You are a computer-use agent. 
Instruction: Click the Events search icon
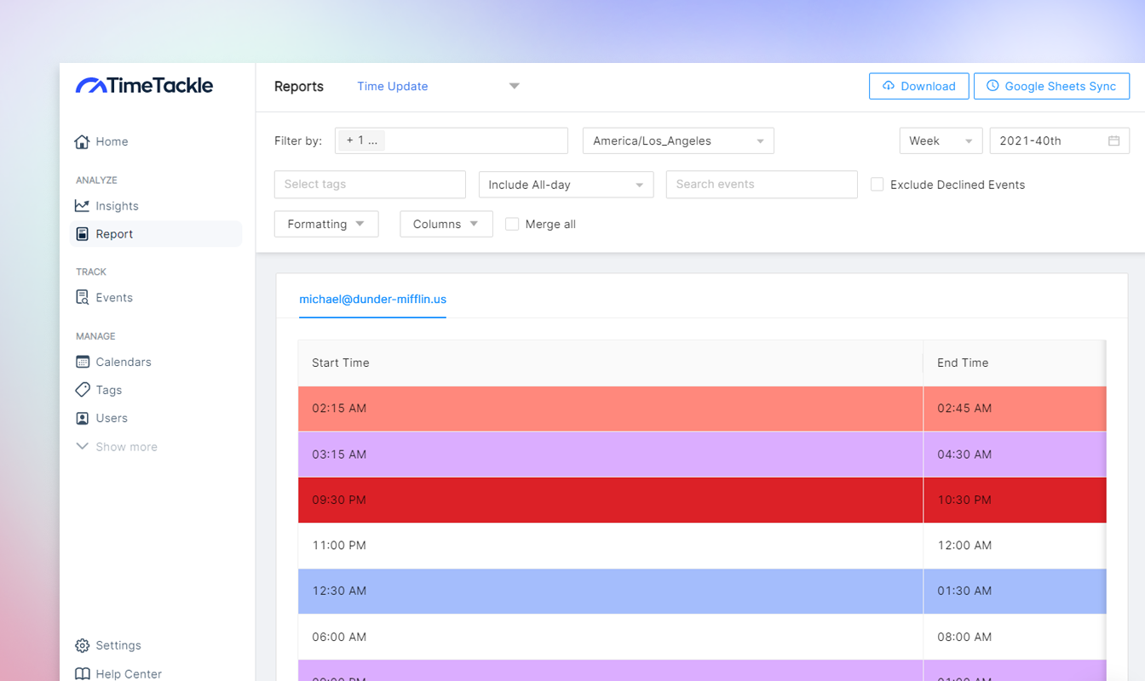(x=82, y=297)
